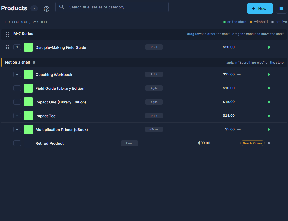
Task: Grab the Disciple-Making Field Guide drag handle
Action: click(8, 47)
